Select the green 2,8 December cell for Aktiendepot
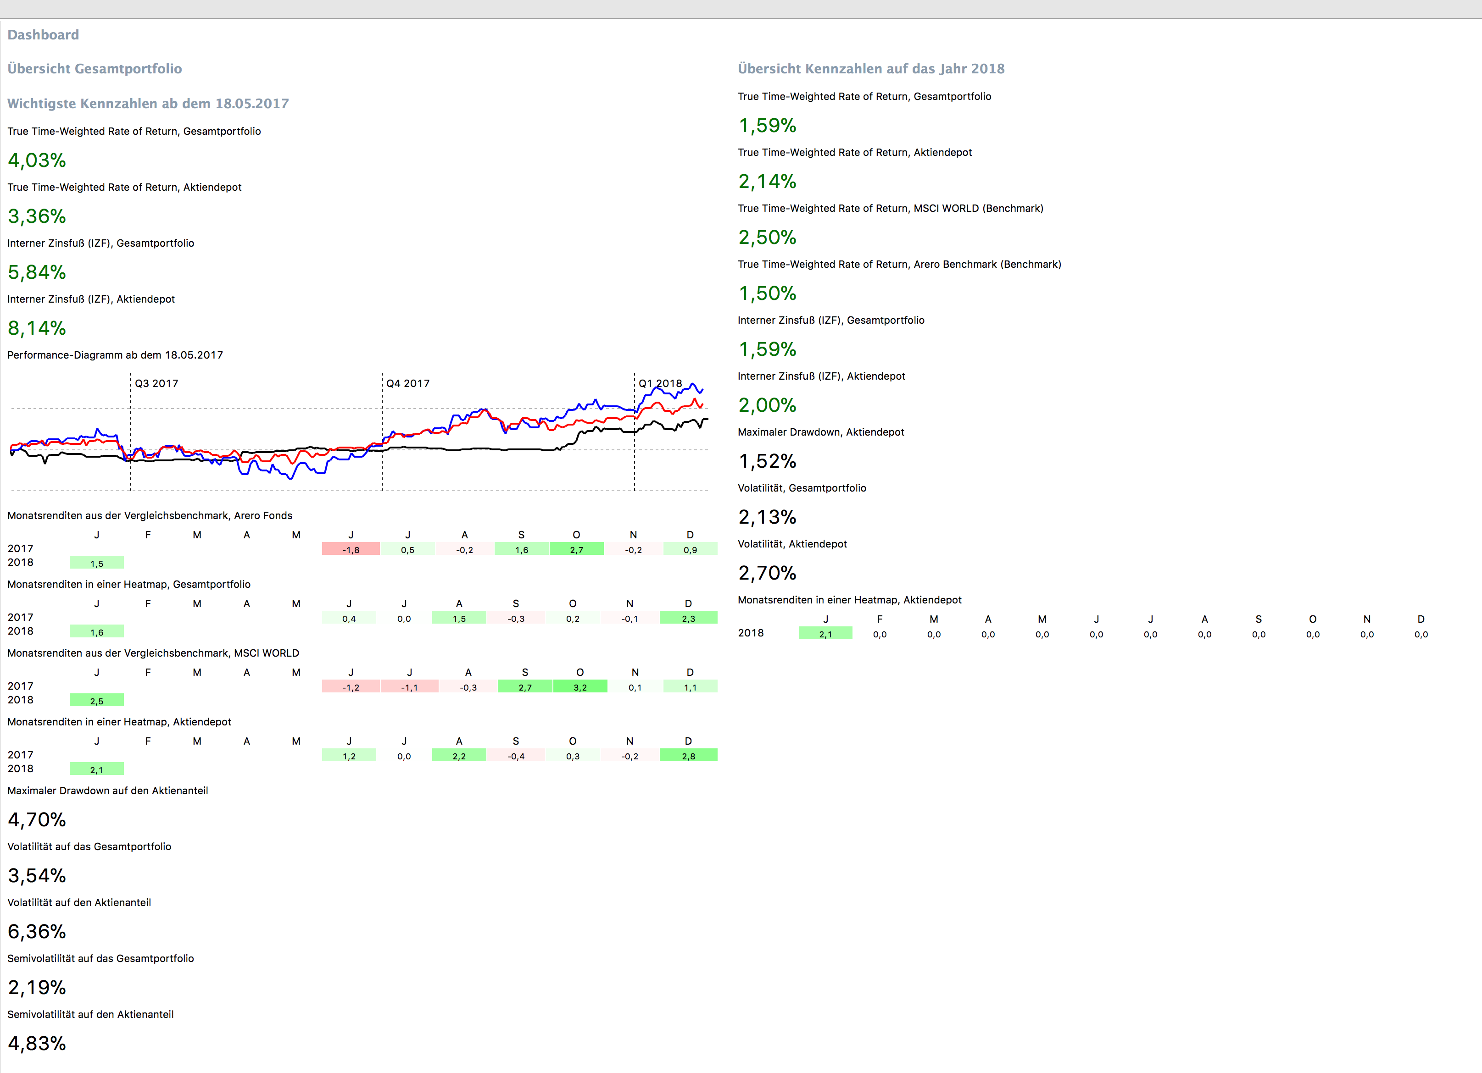 688,756
